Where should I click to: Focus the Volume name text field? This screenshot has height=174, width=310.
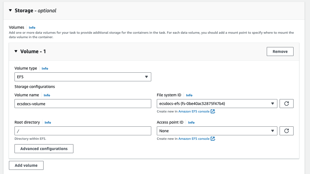83,104
